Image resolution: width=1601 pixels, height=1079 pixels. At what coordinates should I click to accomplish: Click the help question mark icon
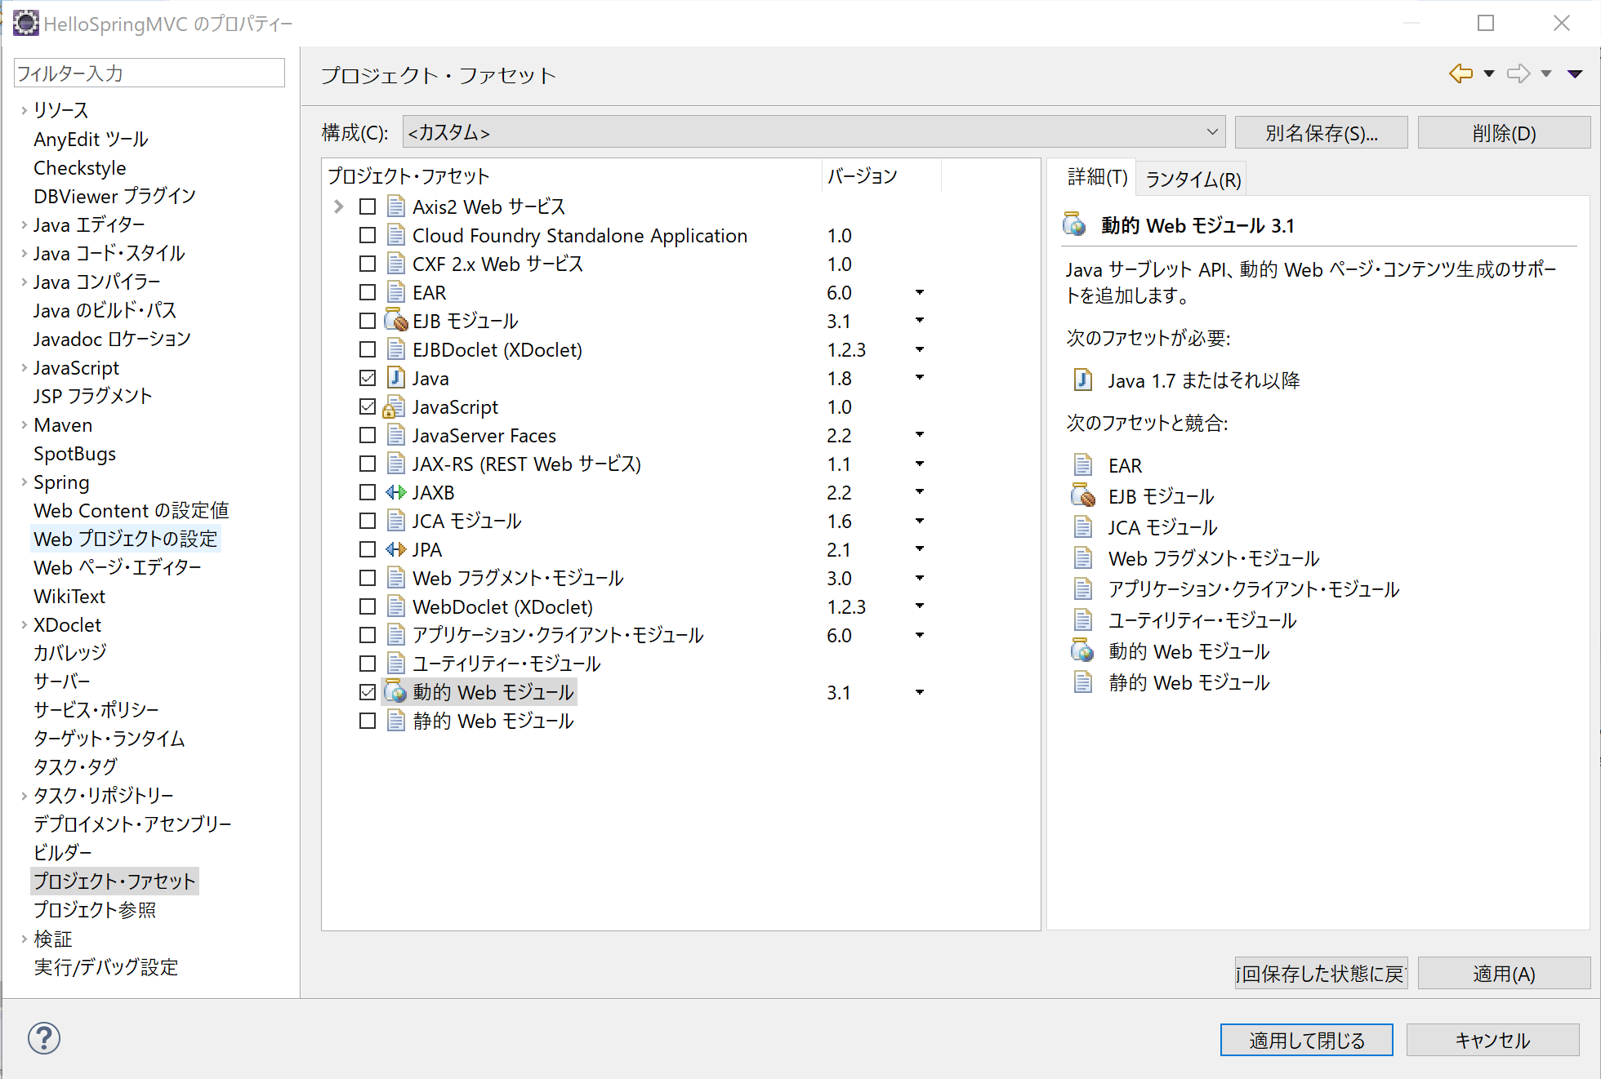[44, 1038]
